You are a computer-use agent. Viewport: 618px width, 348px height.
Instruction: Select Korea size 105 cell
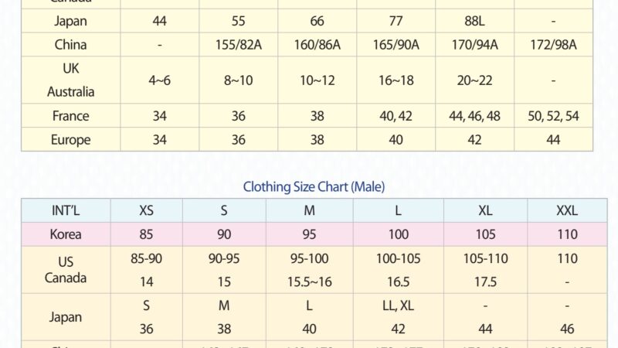485,234
